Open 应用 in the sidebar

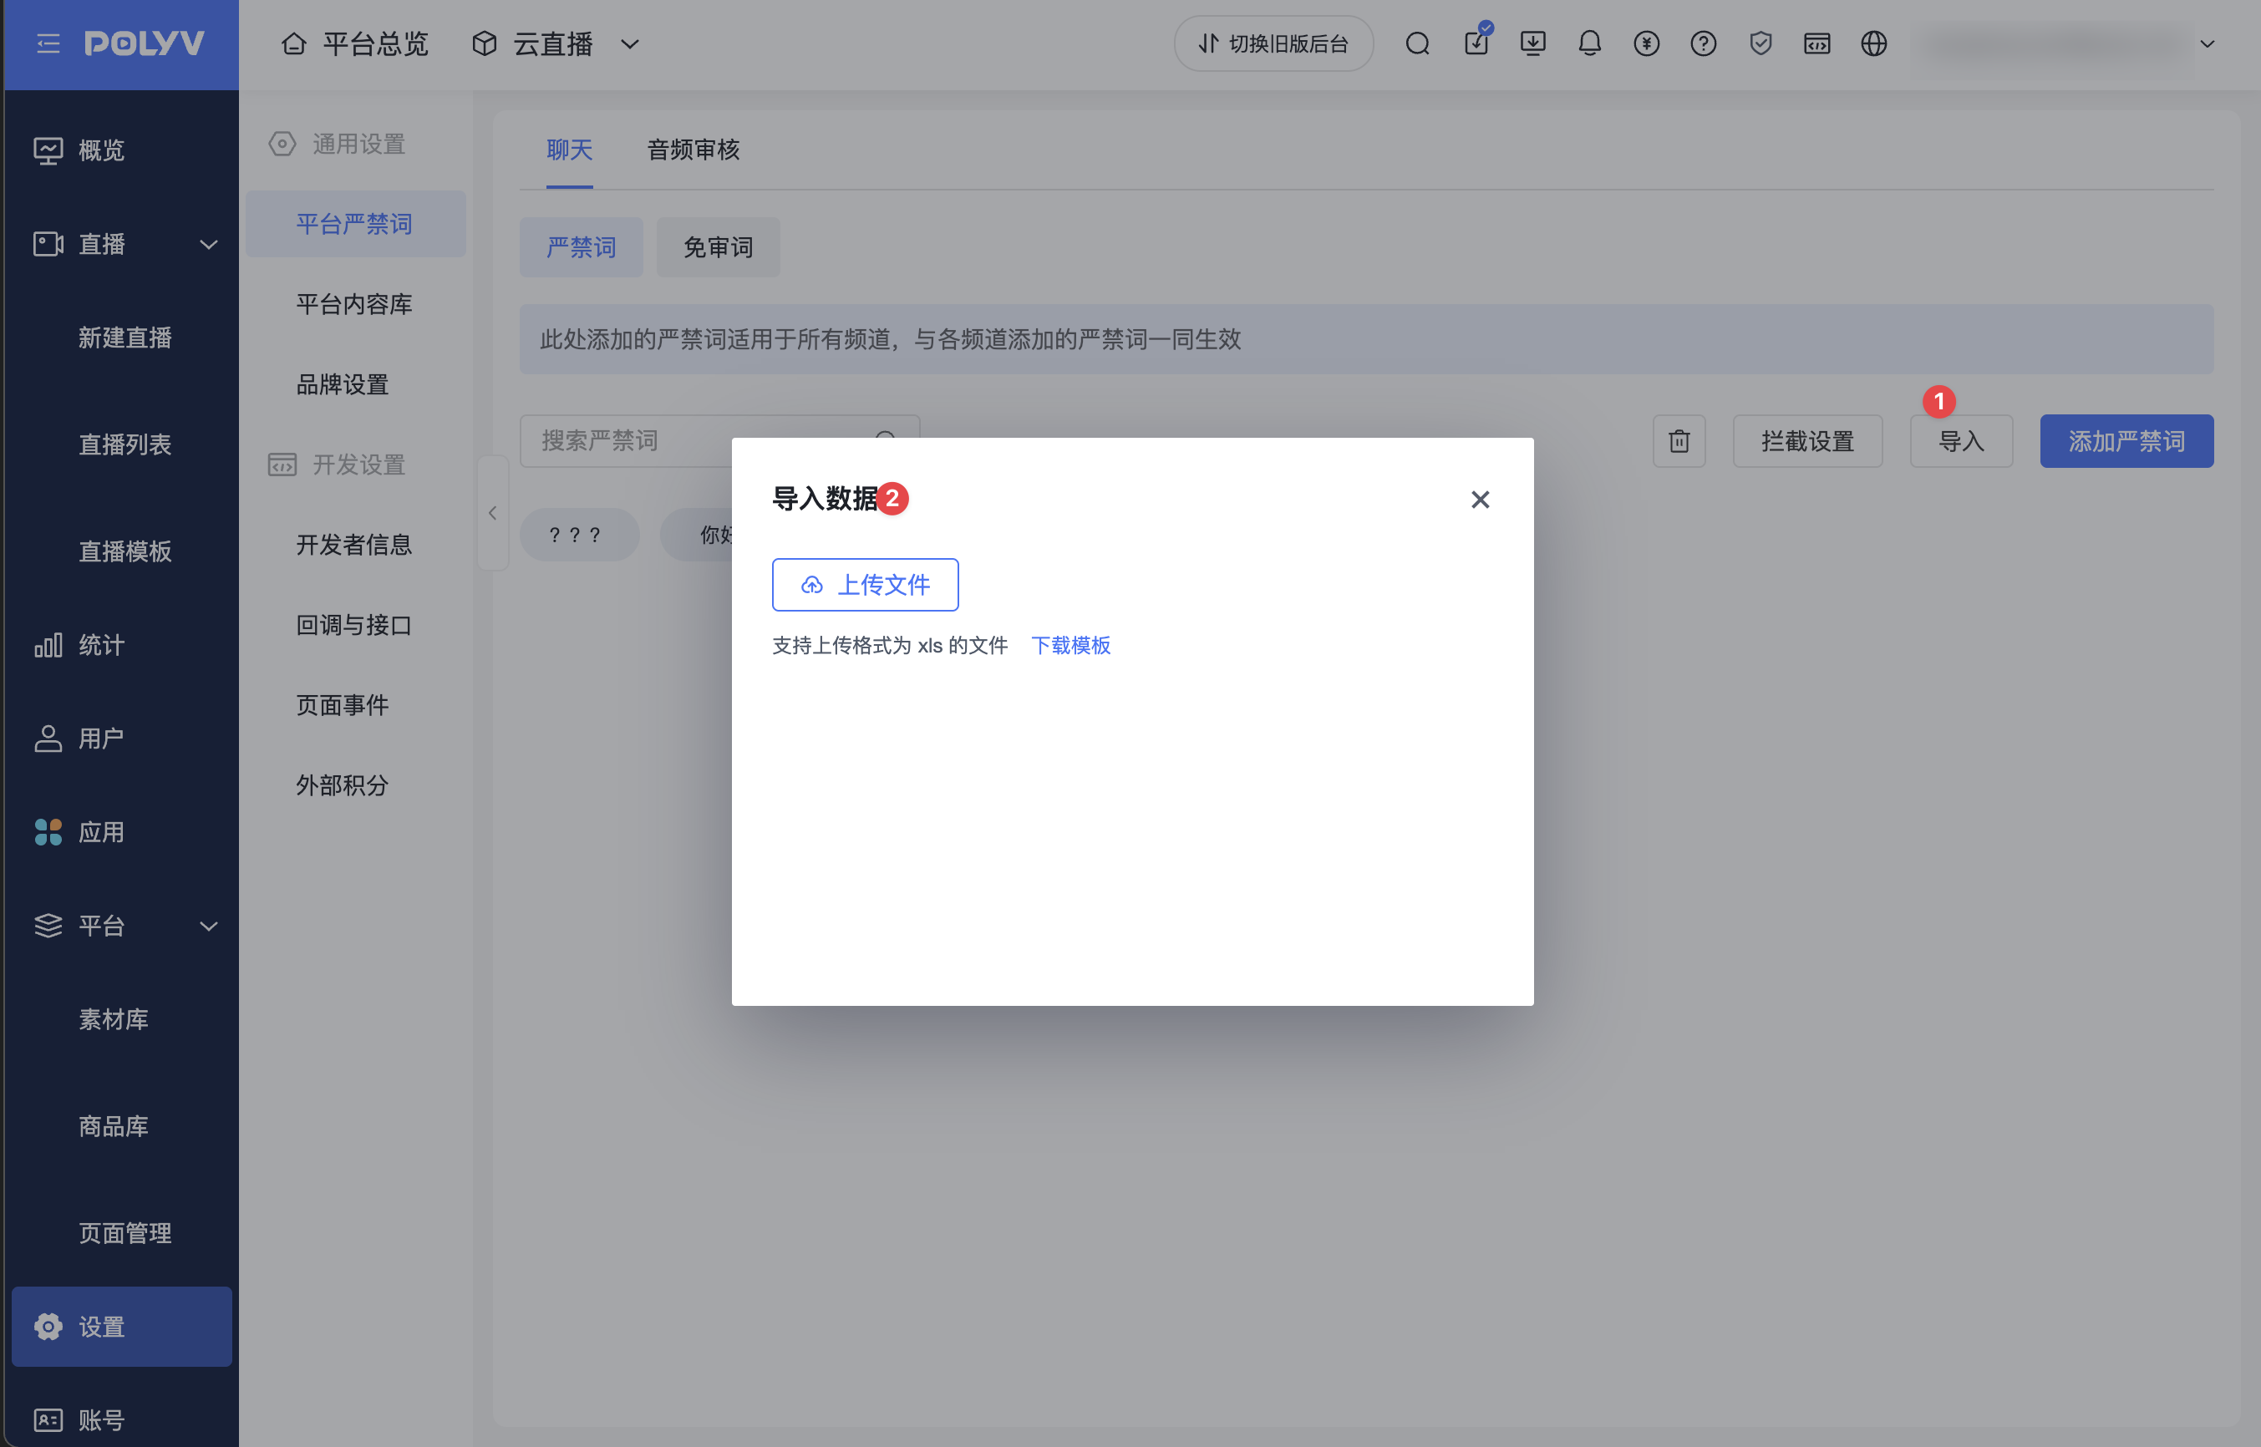121,831
